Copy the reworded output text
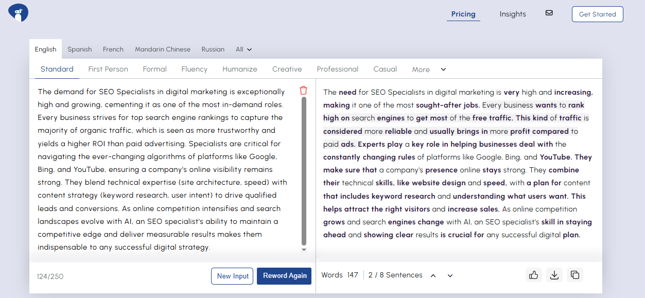This screenshot has height=298, width=645. coord(574,275)
